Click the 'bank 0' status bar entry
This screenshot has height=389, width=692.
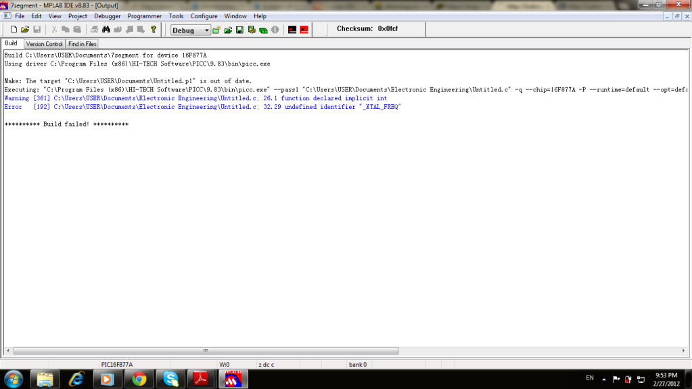pos(357,364)
